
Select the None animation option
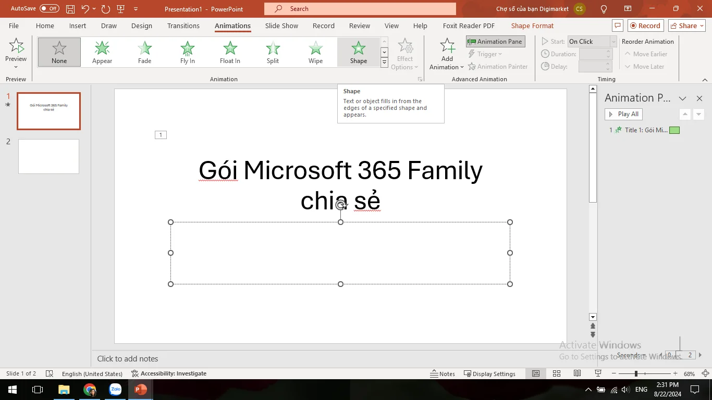[x=59, y=52]
